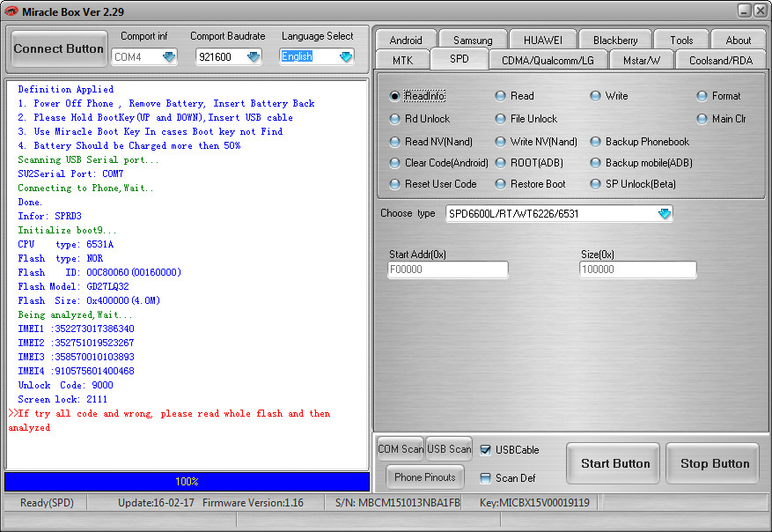The width and height of the screenshot is (772, 532).
Task: Click the Connect Button
Action: 59,48
